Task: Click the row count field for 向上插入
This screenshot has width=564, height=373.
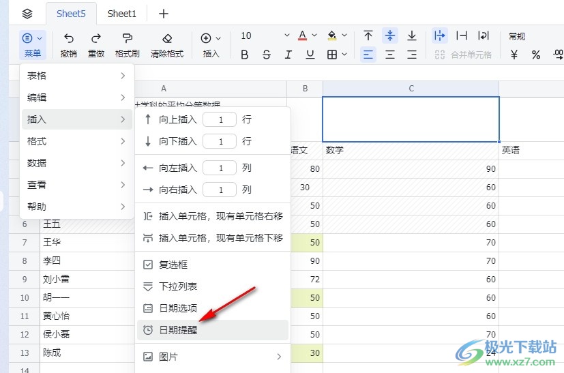Action: pos(220,119)
